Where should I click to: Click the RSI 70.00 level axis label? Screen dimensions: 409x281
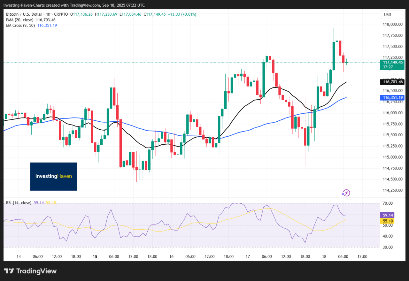pyautogui.click(x=387, y=203)
